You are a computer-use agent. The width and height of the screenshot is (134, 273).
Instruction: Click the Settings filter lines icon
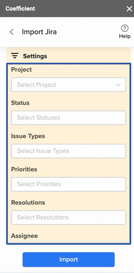(x=15, y=56)
